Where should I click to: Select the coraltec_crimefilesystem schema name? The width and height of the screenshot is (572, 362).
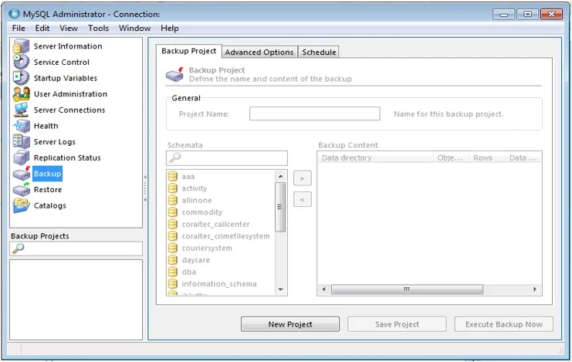pos(225,236)
